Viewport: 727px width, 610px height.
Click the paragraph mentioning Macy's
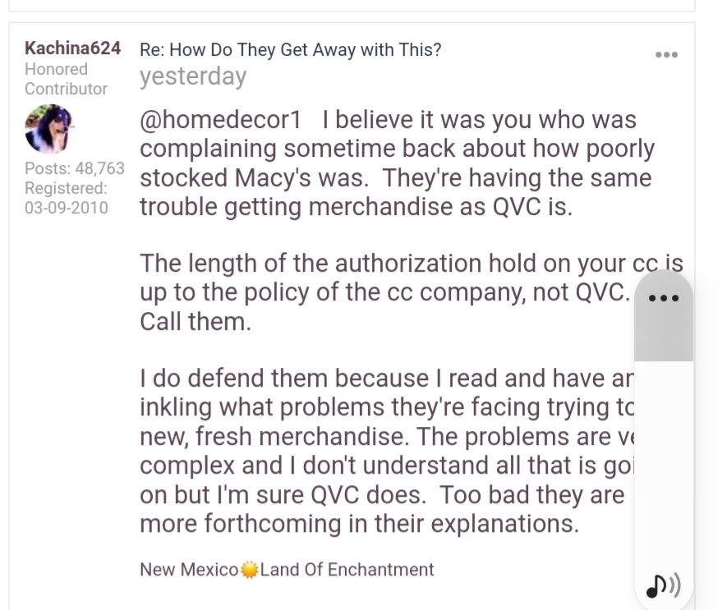coord(394,163)
